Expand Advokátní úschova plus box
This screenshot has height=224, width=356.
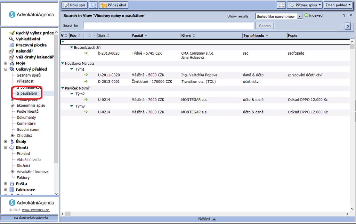[x=12, y=171]
